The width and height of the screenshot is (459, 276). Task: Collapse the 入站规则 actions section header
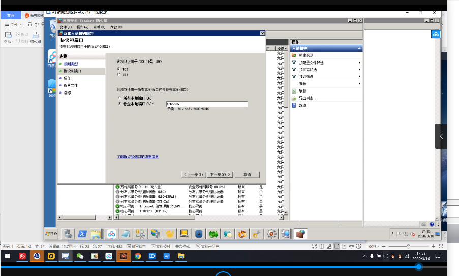coord(359,48)
